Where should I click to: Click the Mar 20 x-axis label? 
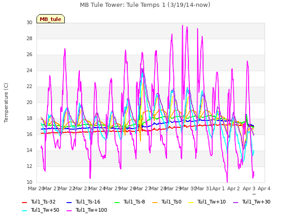pos(36,188)
